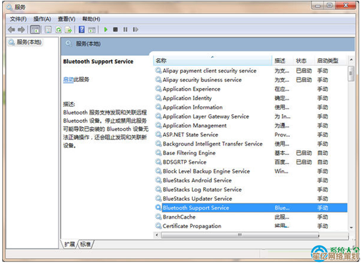
Task: Open the 文件(F) menu
Action: coord(18,19)
